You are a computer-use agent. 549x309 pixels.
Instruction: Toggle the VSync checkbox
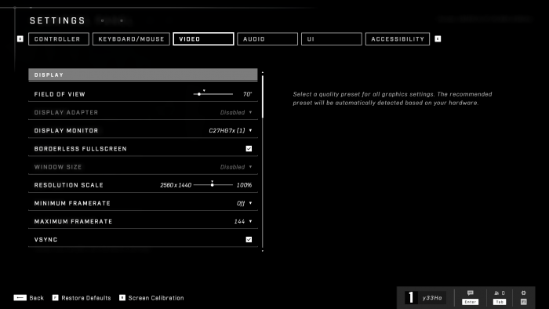point(249,240)
